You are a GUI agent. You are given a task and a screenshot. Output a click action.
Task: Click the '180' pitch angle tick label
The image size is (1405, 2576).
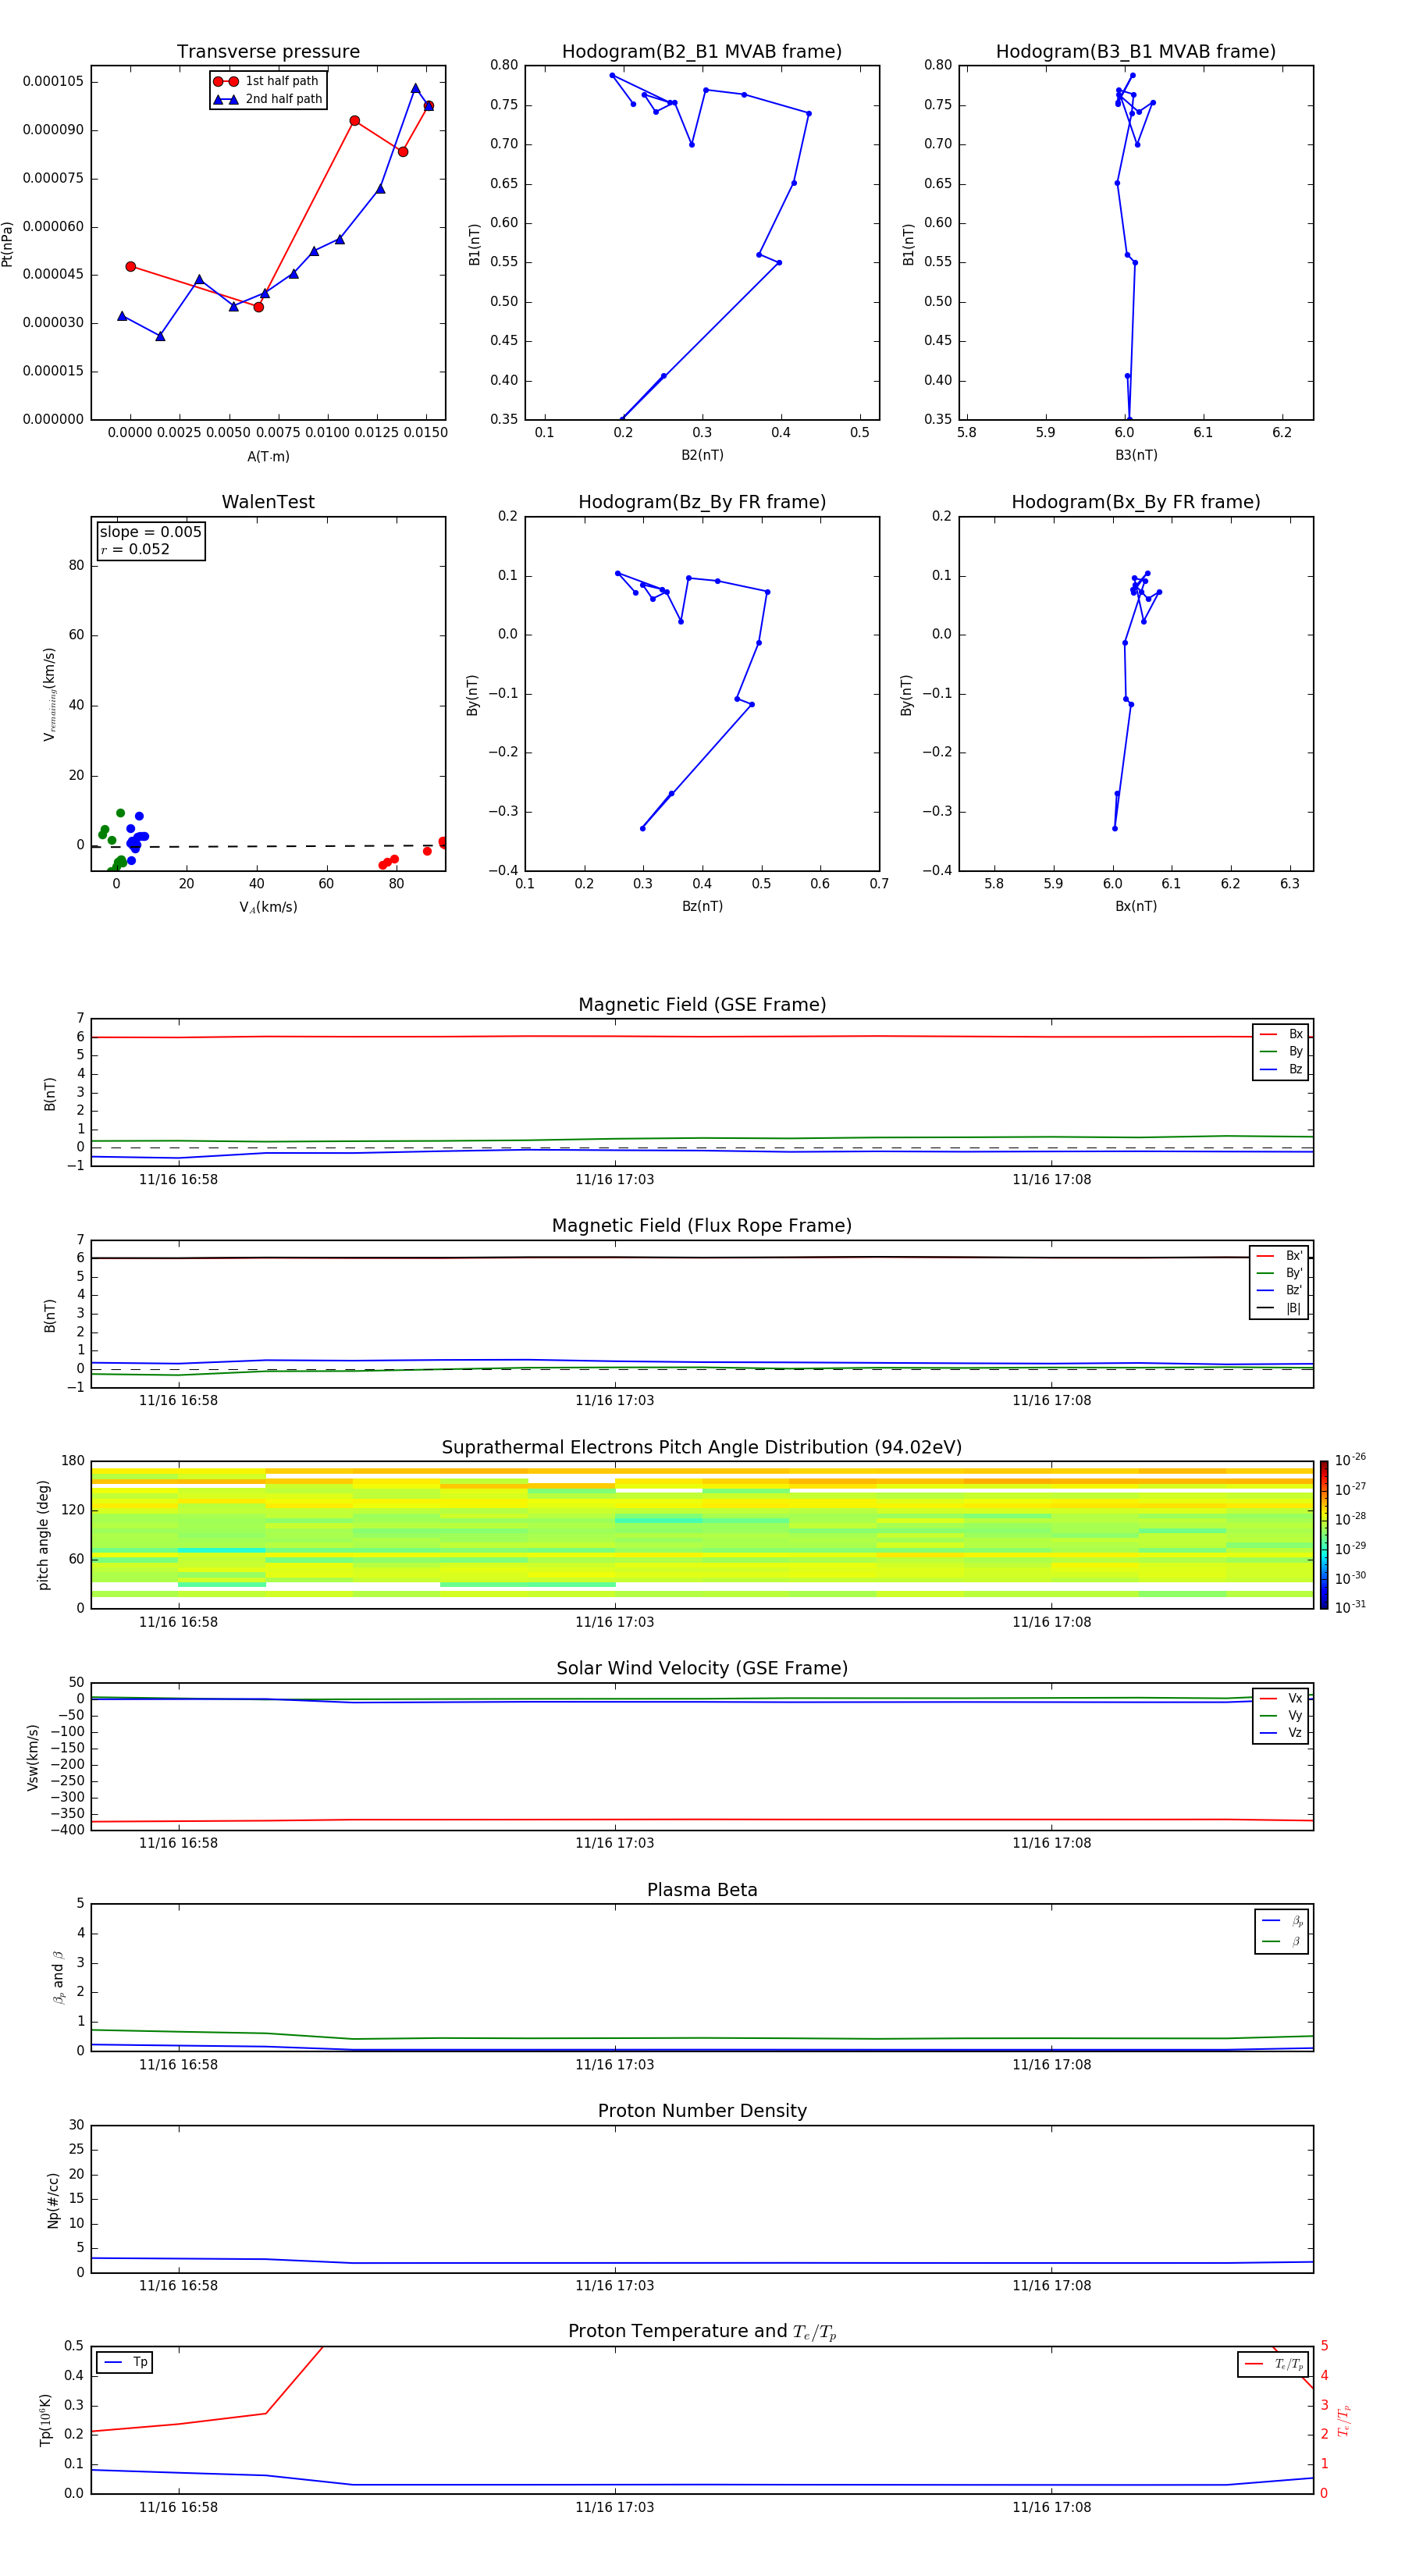point(73,1460)
